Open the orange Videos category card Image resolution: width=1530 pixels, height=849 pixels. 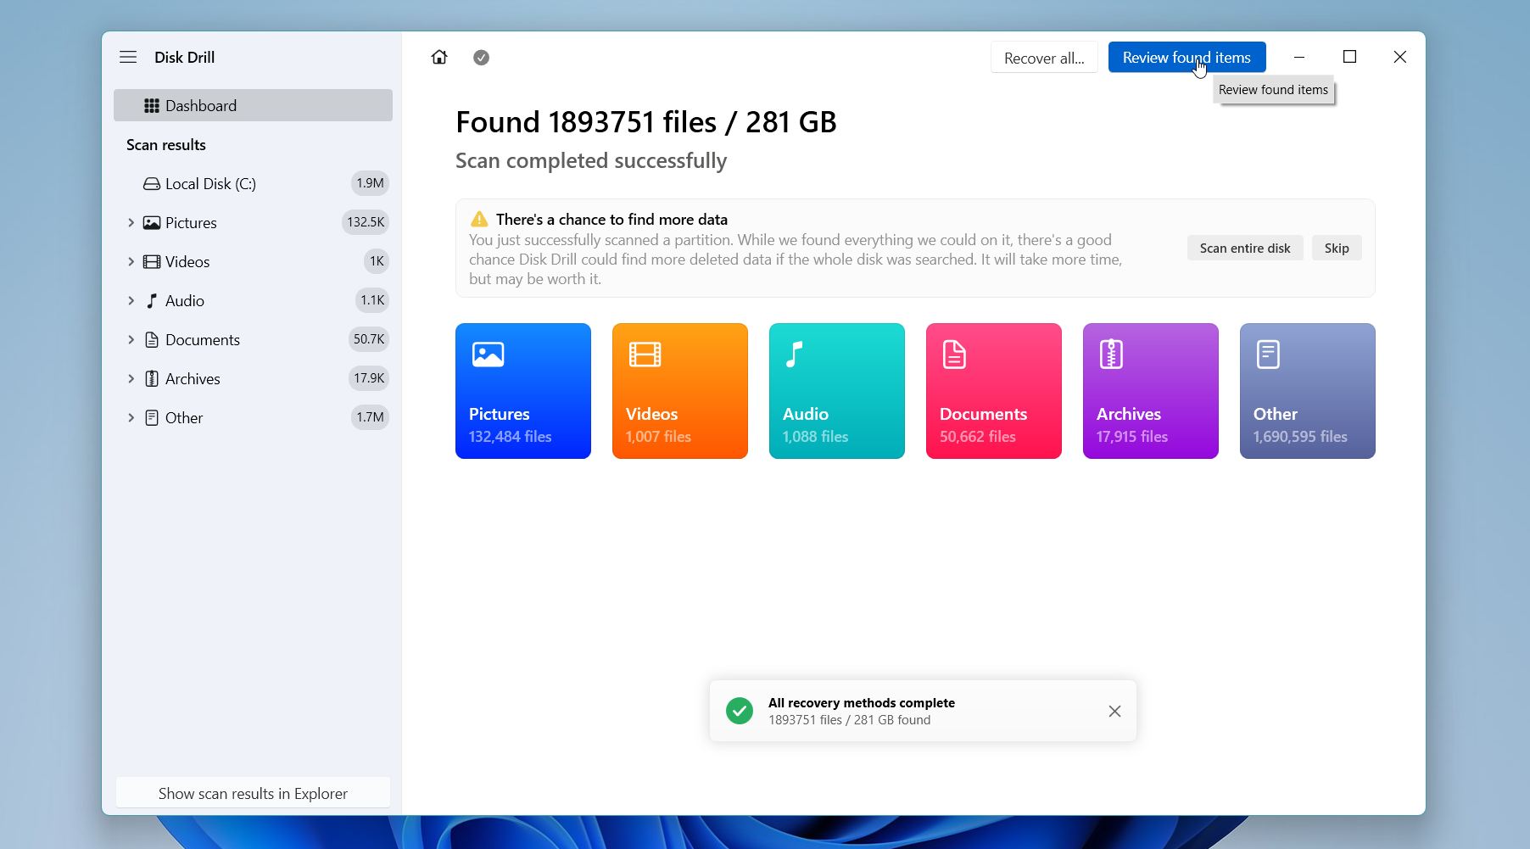pos(680,391)
